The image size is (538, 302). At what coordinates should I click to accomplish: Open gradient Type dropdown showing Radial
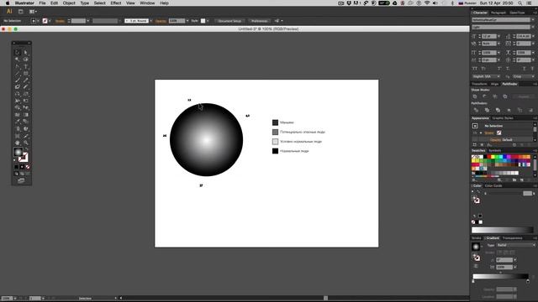(x=516, y=245)
